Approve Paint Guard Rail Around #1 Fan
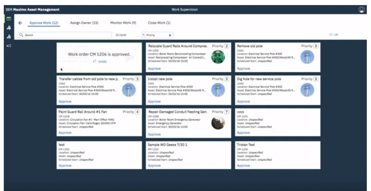The image size is (371, 191). (x=65, y=133)
